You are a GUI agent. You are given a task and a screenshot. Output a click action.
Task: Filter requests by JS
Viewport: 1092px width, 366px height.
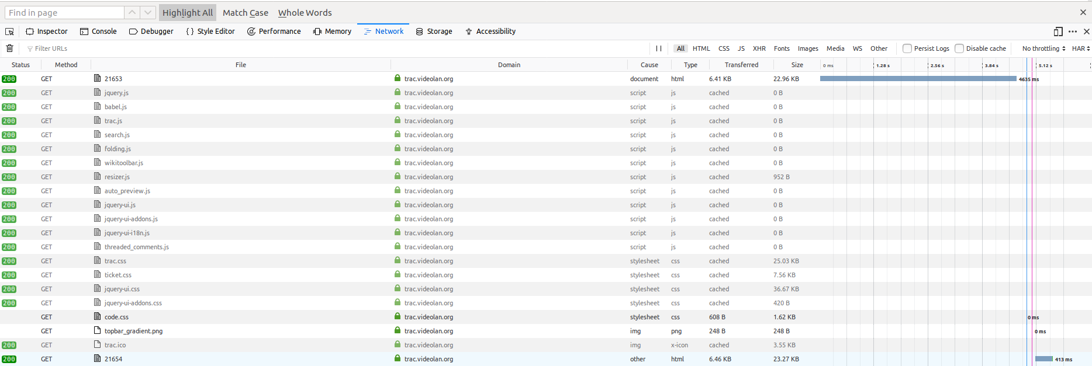click(741, 48)
